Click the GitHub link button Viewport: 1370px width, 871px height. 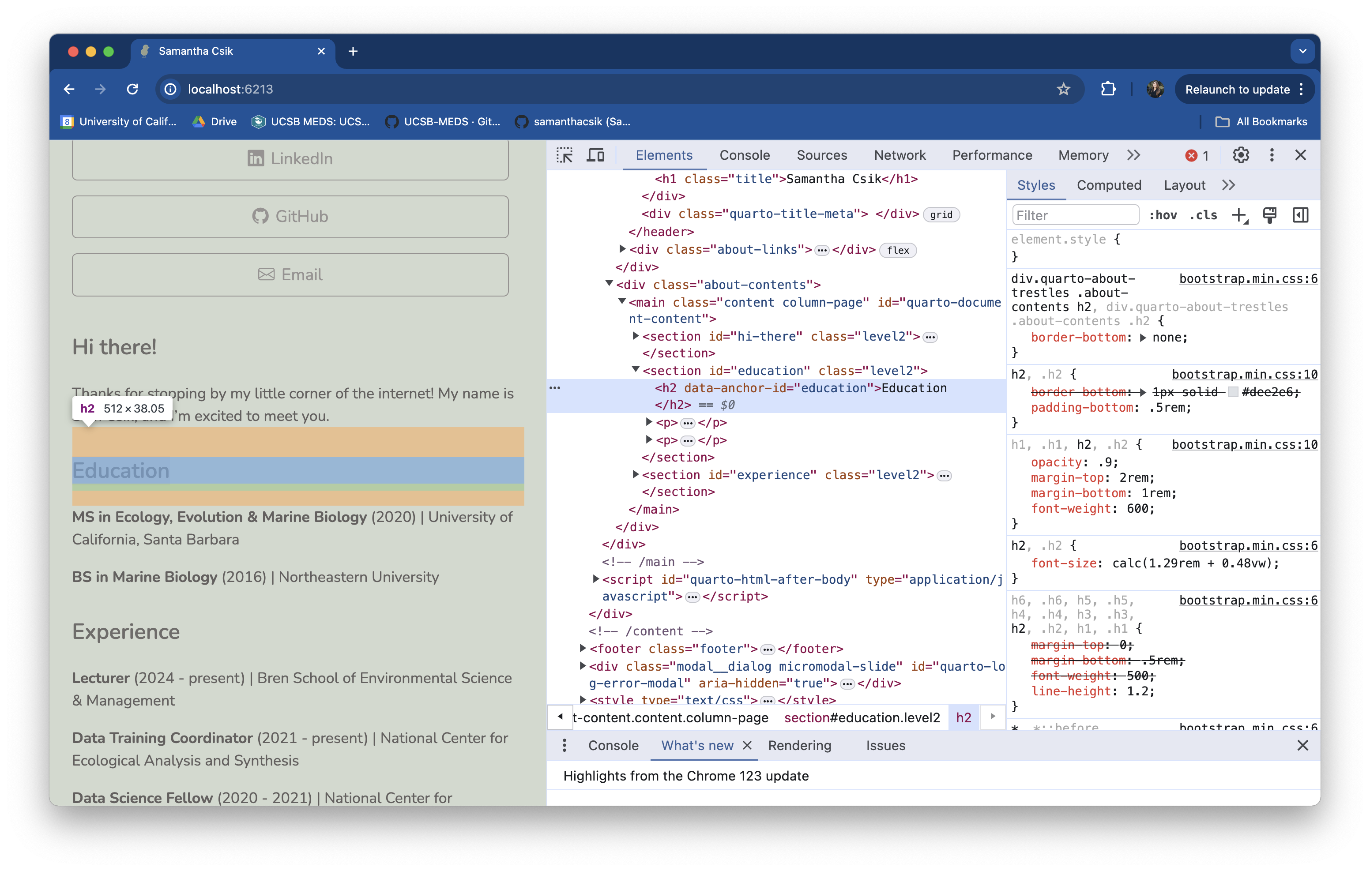coord(290,216)
